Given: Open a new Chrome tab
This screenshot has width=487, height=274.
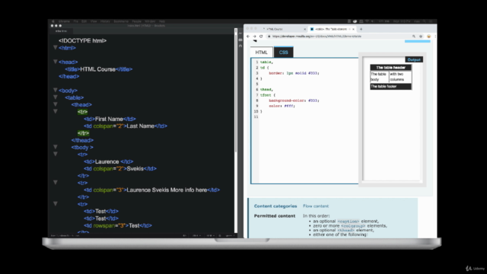Looking at the screenshot, I should coord(361,29).
